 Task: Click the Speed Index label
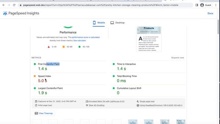[x=44, y=76]
